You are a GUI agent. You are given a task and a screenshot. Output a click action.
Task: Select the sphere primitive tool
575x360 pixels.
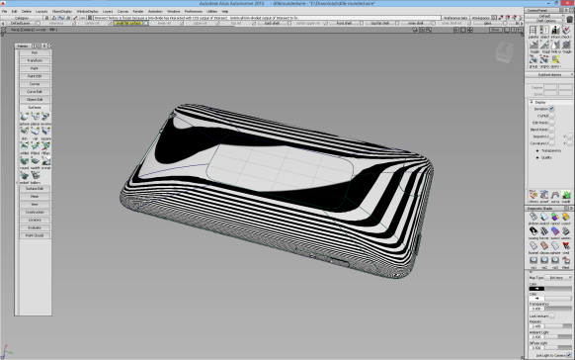click(x=25, y=117)
